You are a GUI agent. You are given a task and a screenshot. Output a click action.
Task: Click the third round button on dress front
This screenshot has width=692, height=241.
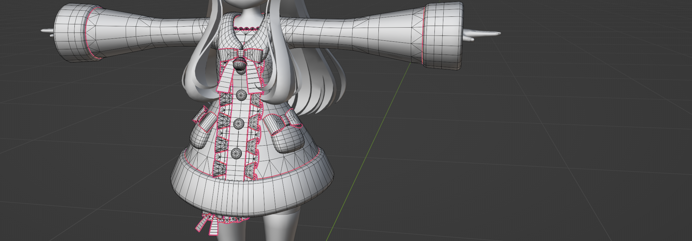pos(238,124)
